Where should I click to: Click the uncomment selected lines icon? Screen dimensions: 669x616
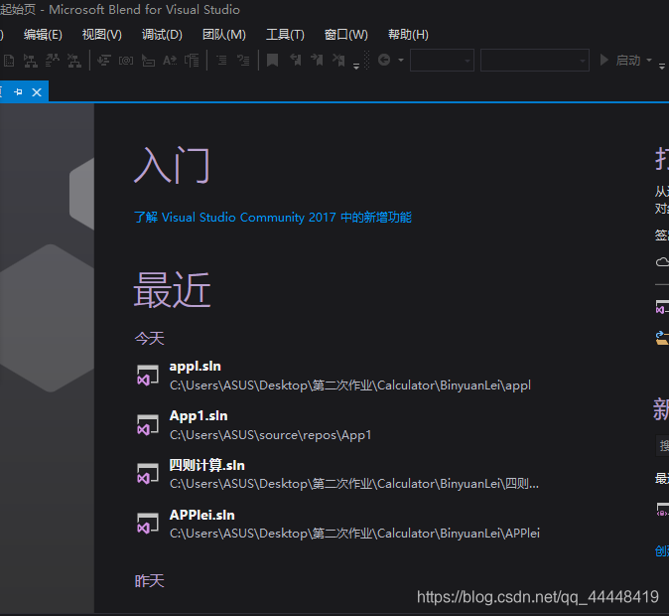tap(243, 61)
